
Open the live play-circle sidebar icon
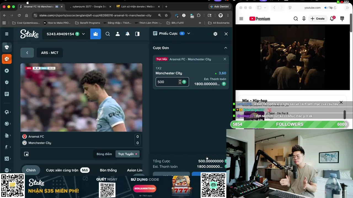click(7, 71)
